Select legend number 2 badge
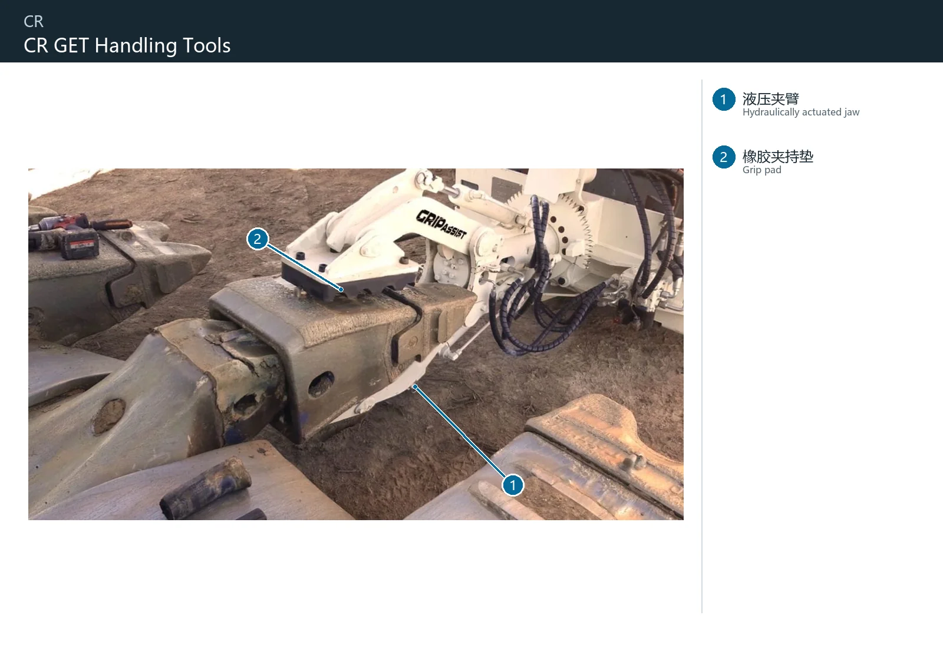 click(724, 157)
